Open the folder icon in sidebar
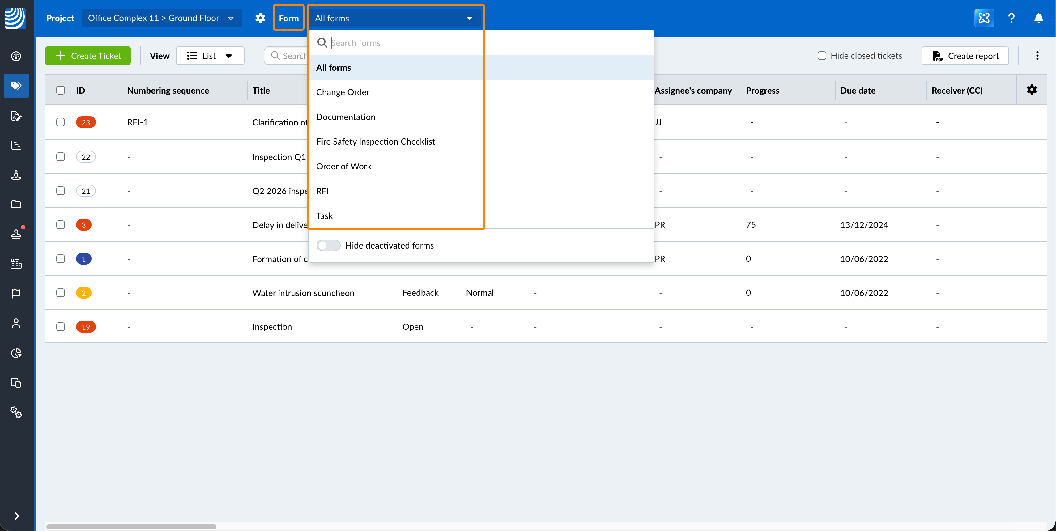The height and width of the screenshot is (531, 1056). 16,204
